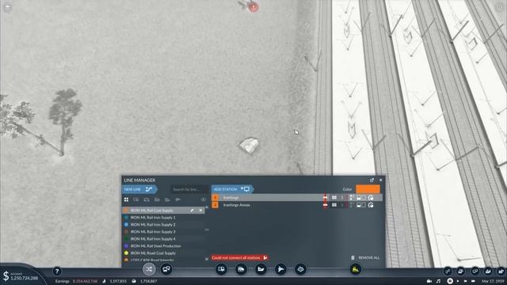Click the red warning marker on map
The height and width of the screenshot is (285, 507).
pos(253,7)
